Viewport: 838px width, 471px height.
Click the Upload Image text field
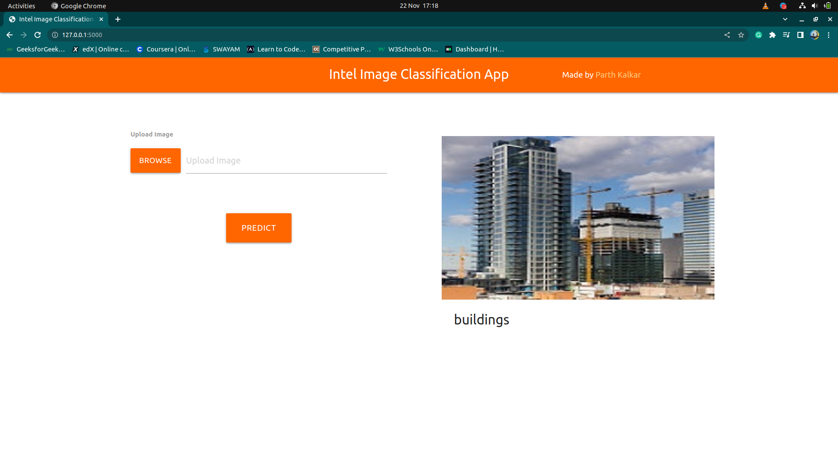pos(286,160)
